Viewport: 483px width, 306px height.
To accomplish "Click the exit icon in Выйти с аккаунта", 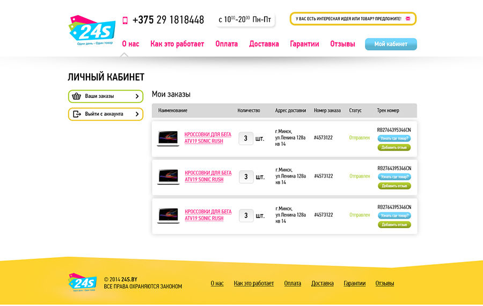I will 77,114.
